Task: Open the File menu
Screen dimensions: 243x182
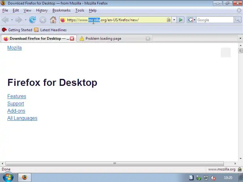Action: [x=5, y=10]
